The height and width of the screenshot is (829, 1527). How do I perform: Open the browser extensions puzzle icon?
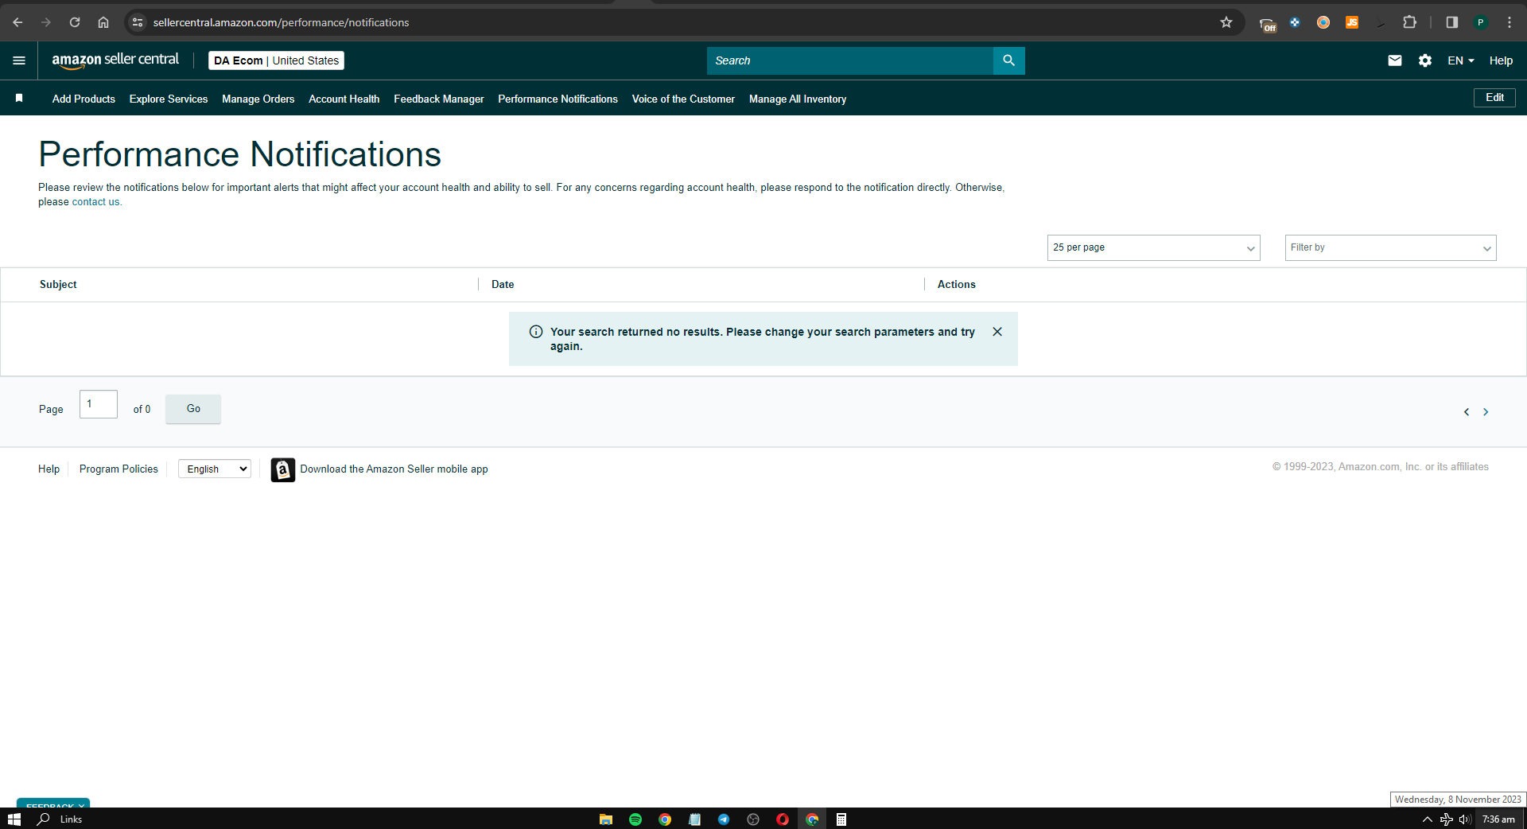1410,22
